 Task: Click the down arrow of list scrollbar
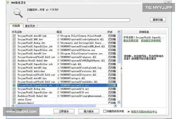119,102
